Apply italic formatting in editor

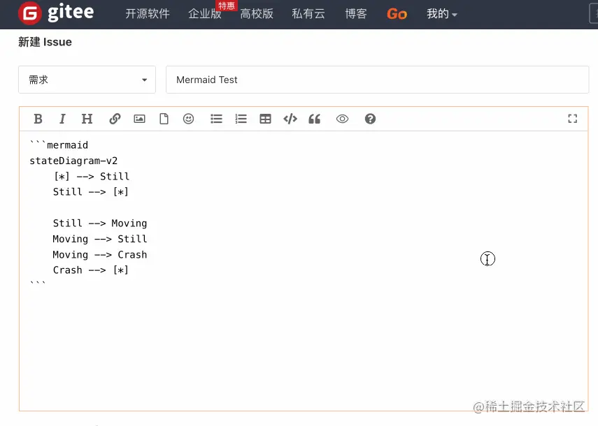(x=62, y=119)
